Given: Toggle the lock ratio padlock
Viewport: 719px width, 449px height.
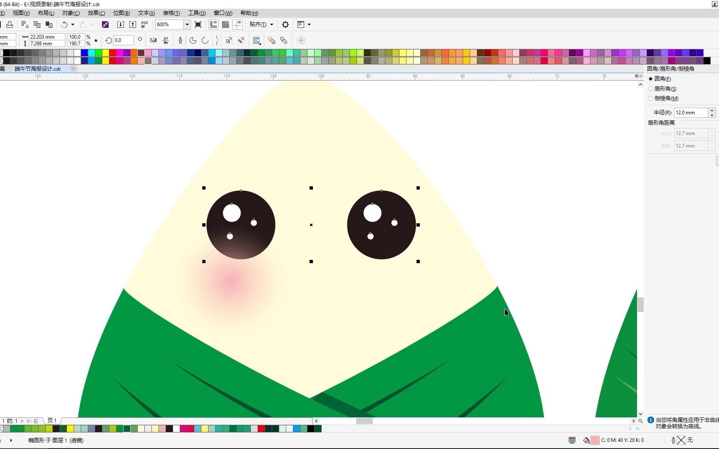Looking at the screenshot, I should 96,40.
